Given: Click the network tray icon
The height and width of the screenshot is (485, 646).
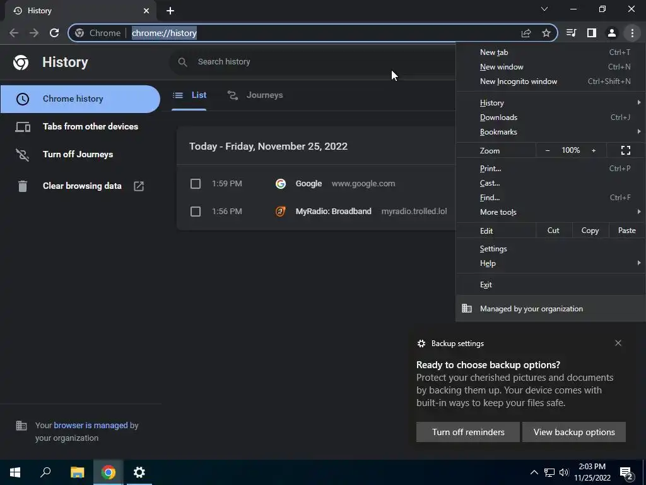Looking at the screenshot, I should (549, 472).
